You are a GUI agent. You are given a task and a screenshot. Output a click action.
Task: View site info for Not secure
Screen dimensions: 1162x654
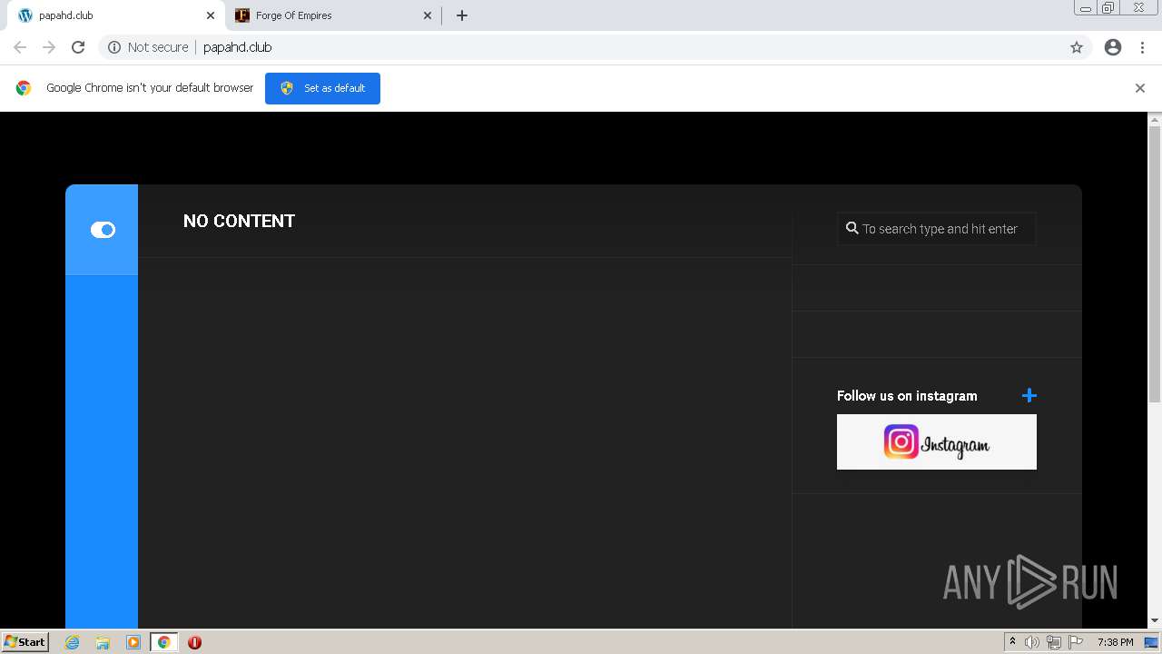click(x=148, y=47)
